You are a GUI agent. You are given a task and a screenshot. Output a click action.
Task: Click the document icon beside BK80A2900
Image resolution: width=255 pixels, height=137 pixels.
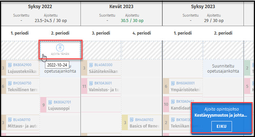click(9, 65)
